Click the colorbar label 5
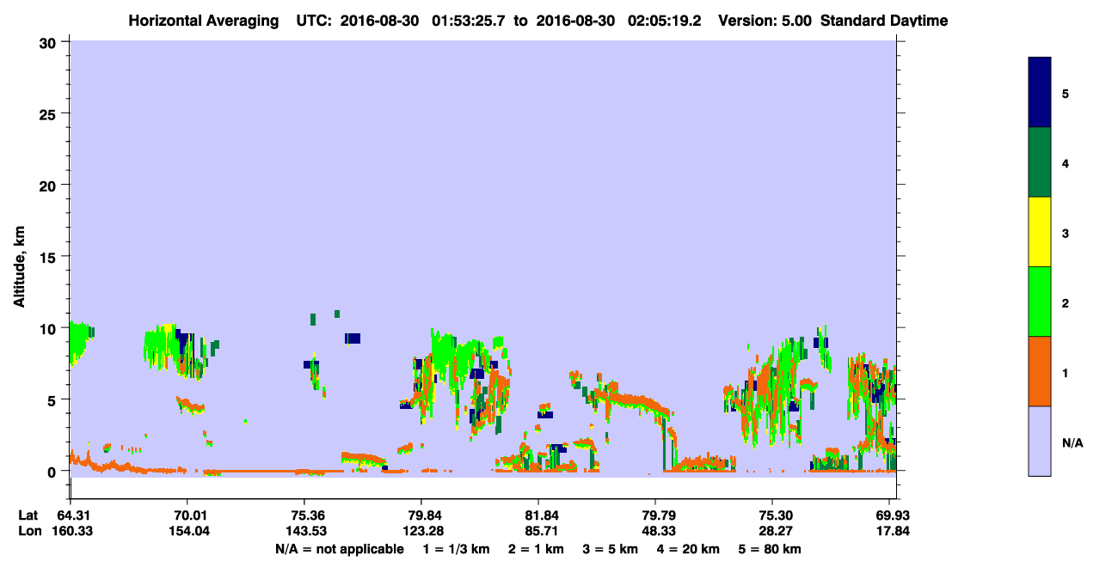This screenshot has height=573, width=1118. pos(1066,93)
